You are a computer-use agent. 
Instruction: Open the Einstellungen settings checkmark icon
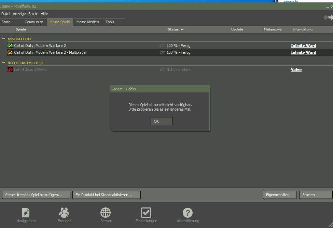click(x=146, y=213)
